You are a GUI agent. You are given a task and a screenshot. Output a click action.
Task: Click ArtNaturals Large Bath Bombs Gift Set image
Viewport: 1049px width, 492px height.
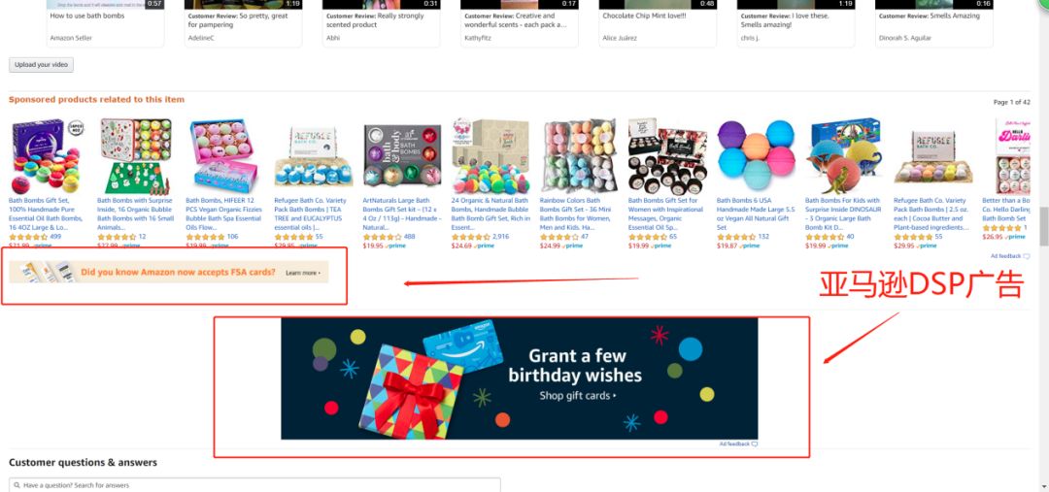[x=402, y=156]
